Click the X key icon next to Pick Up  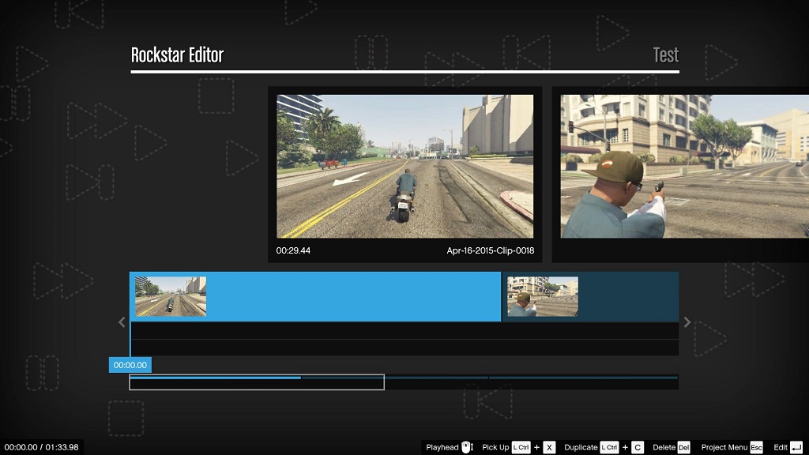point(550,446)
